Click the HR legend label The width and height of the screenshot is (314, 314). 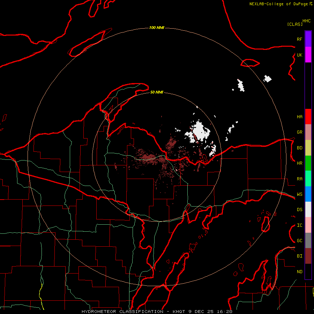click(299, 163)
